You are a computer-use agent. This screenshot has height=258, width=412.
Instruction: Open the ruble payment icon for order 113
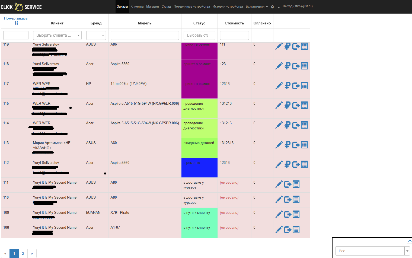point(288,145)
